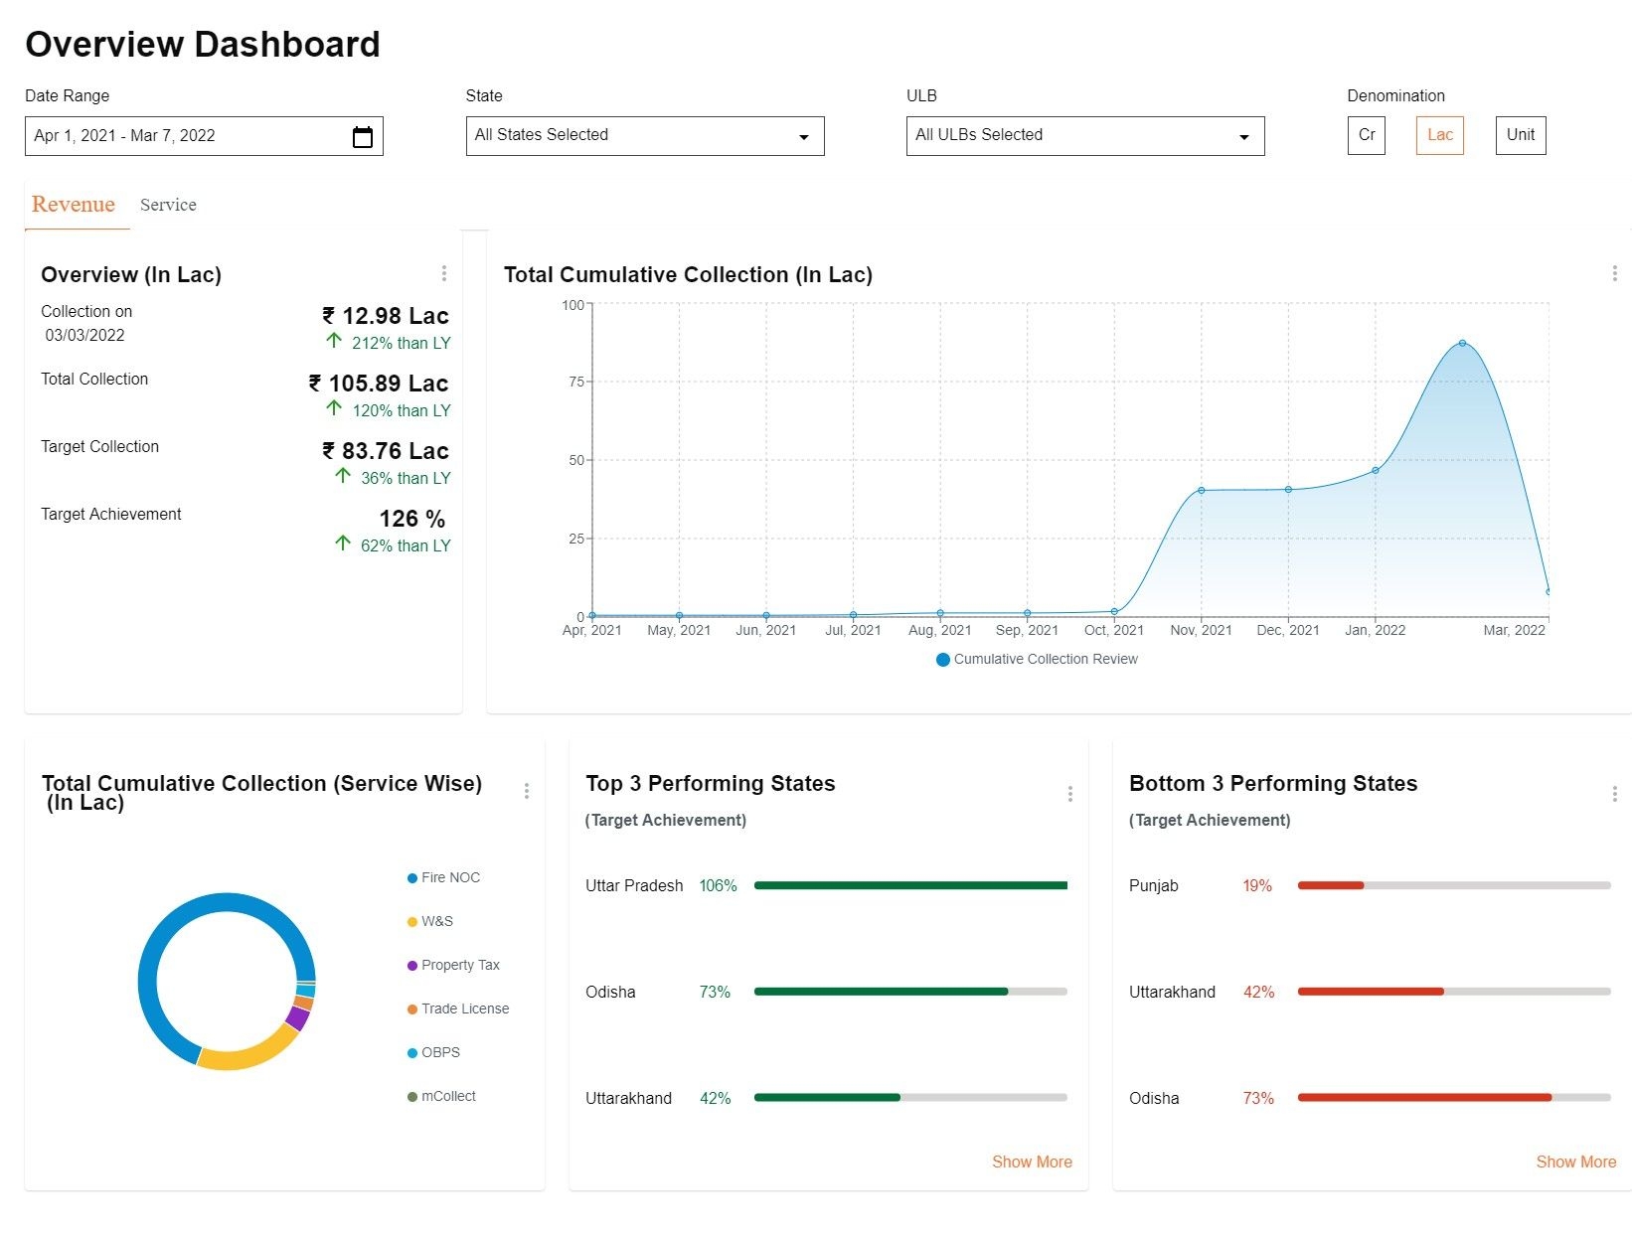Image resolution: width=1632 pixels, height=1240 pixels.
Task: Select the Cr denomination option
Action: point(1367,135)
